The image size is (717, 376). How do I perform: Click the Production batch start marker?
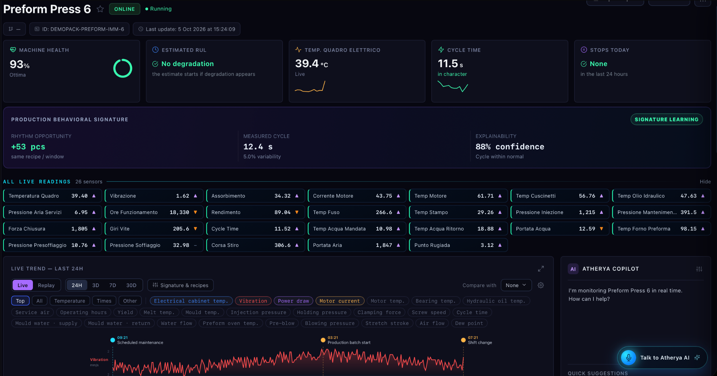tap(323, 340)
